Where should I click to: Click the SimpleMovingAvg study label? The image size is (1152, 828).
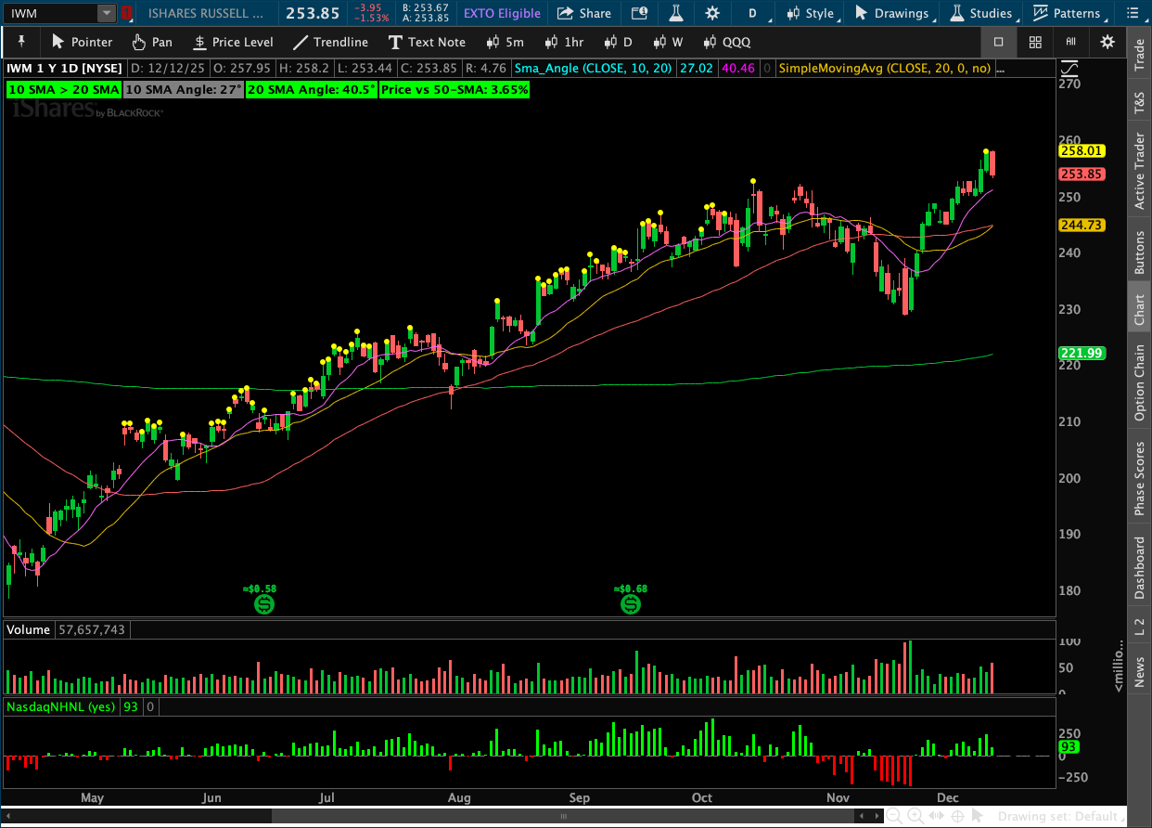(884, 69)
